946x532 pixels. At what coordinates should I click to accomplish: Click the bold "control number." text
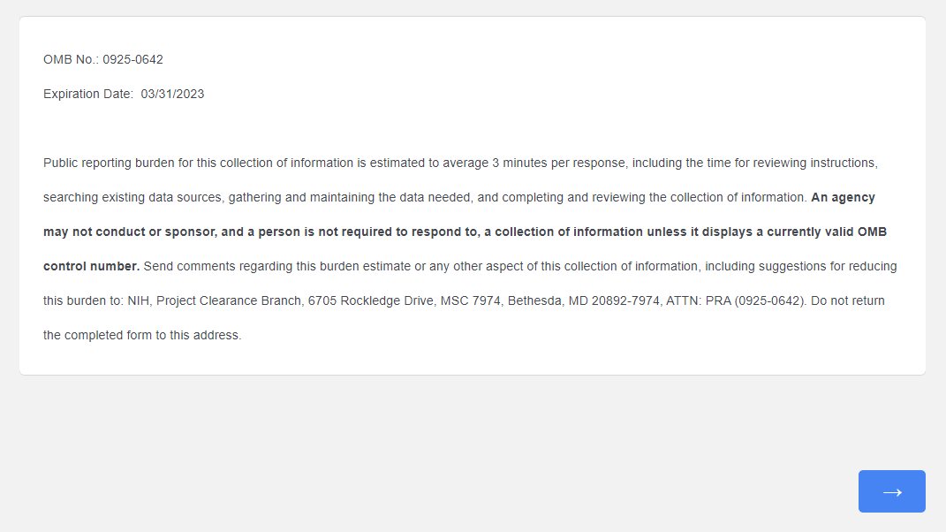91,266
